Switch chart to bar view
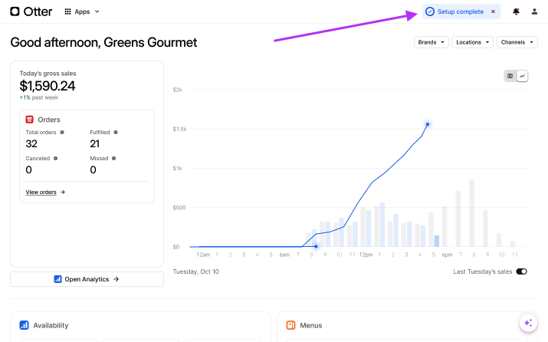The image size is (548, 342). [x=510, y=76]
